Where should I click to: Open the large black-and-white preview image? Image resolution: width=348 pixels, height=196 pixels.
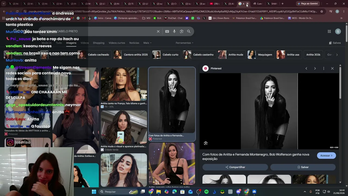coord(269,111)
